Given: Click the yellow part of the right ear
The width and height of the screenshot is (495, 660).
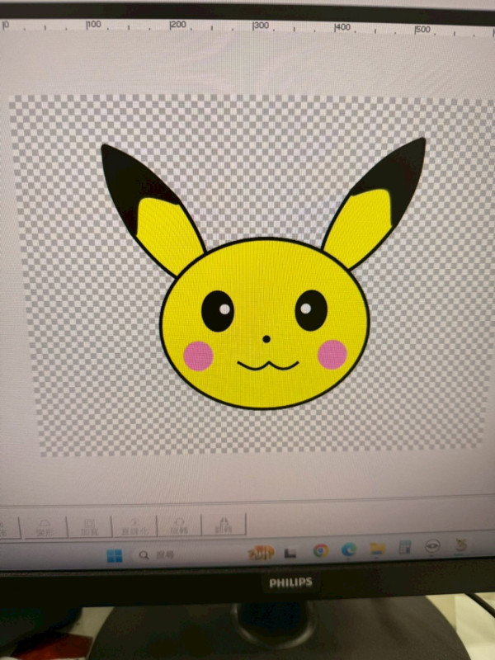Looking at the screenshot, I should pos(358,229).
